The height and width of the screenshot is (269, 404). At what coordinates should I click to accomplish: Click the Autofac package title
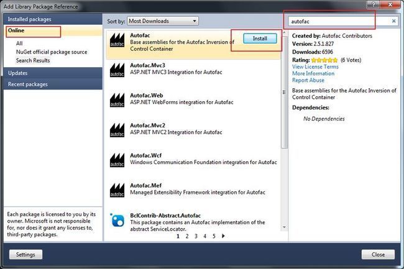[x=140, y=35]
